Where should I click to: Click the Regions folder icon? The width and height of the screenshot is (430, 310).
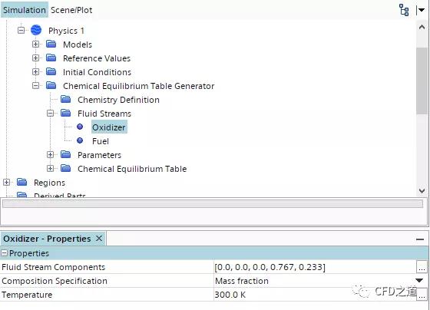point(21,182)
